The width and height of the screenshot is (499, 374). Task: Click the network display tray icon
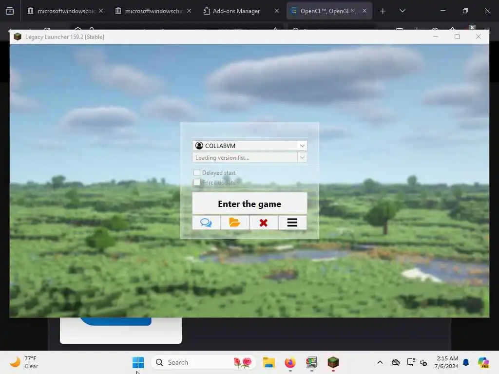[411, 362]
